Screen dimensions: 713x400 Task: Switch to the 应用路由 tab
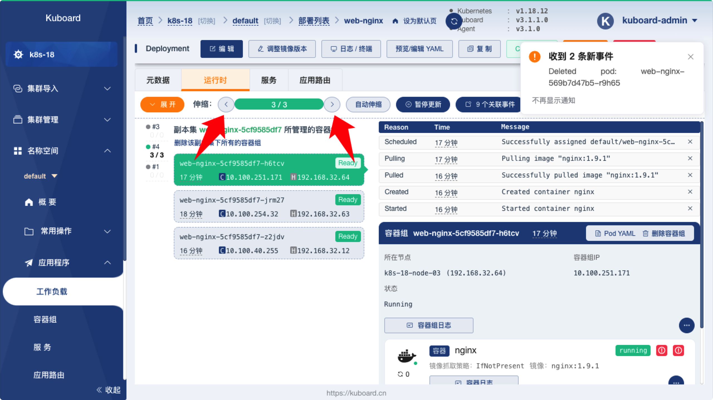[x=315, y=80]
